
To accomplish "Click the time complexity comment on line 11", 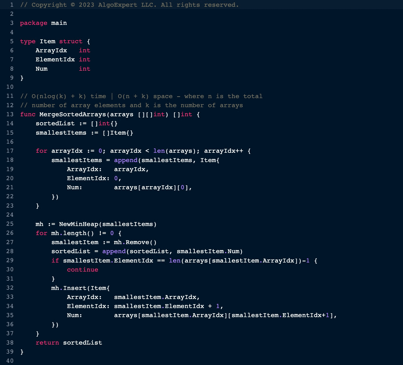I will coord(141,96).
